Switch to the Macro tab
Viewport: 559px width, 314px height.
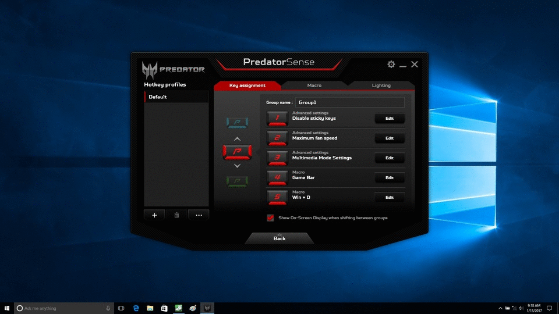314,85
